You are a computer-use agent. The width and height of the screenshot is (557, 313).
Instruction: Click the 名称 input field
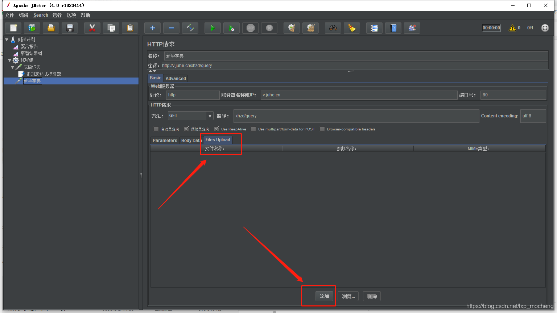[x=356, y=56]
